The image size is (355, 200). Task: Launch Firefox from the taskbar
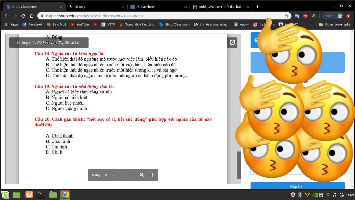[x=29, y=194]
